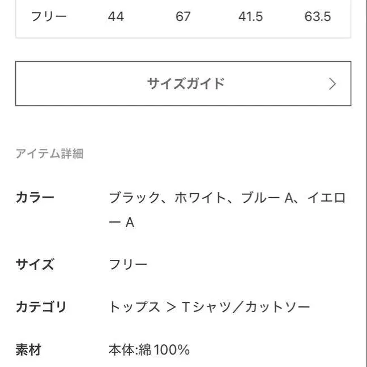Click the chevron arrow beside サイズガイド
Screen dimensions: 367x367
332,84
